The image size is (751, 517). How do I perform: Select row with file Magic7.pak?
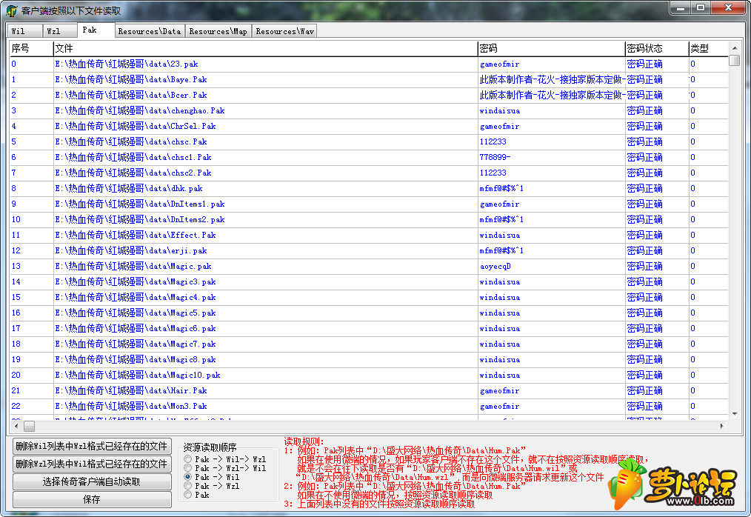point(369,344)
